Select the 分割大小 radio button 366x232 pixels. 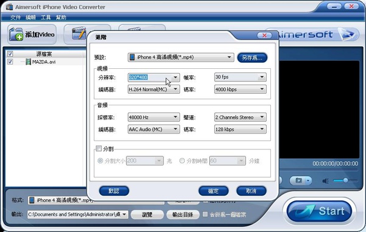tap(100, 161)
